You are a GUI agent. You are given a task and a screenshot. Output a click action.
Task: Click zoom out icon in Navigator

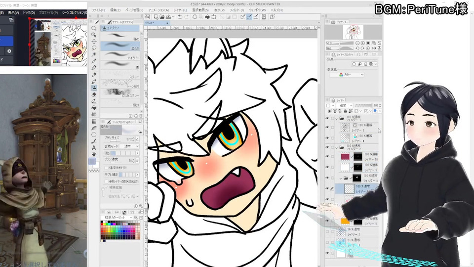coord(357,44)
